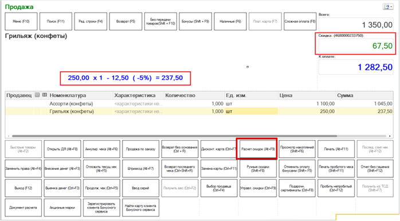This screenshot has height=221, width=400.
Task: Click price cell 1 100,00
Action: [307, 104]
